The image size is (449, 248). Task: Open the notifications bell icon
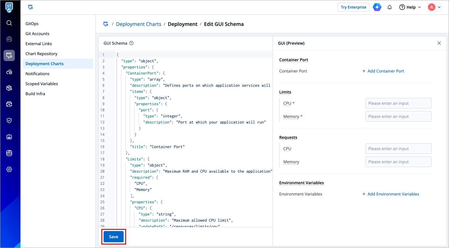pos(390,7)
